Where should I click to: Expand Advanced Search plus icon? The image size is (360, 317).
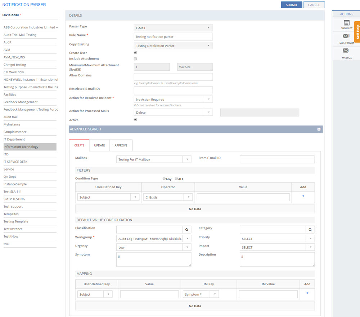(319, 129)
